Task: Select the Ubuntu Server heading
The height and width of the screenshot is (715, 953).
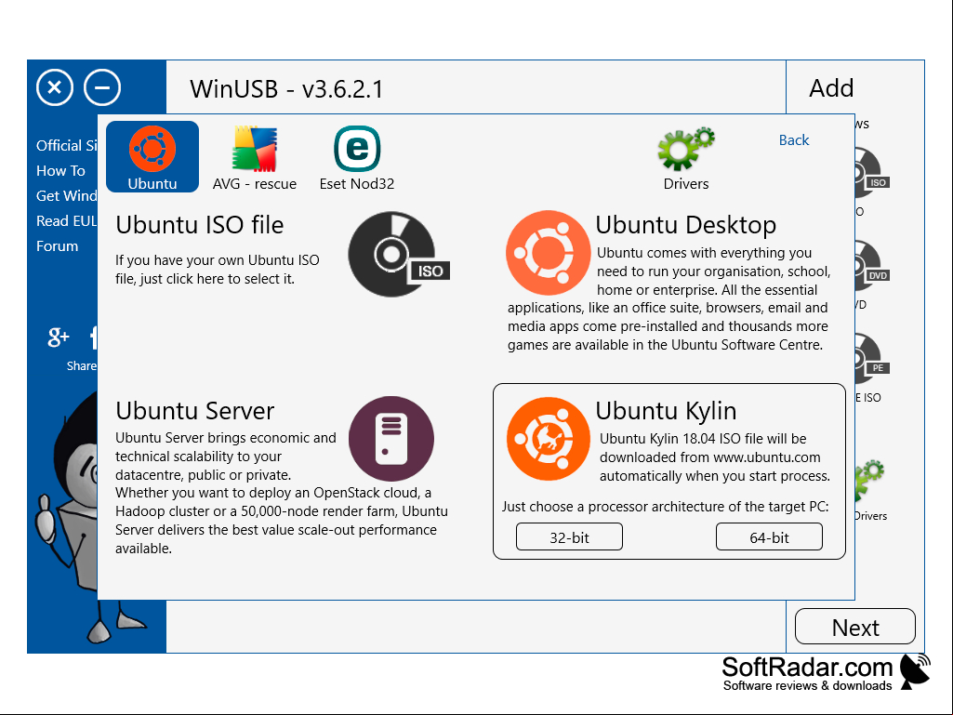Action: [x=195, y=411]
